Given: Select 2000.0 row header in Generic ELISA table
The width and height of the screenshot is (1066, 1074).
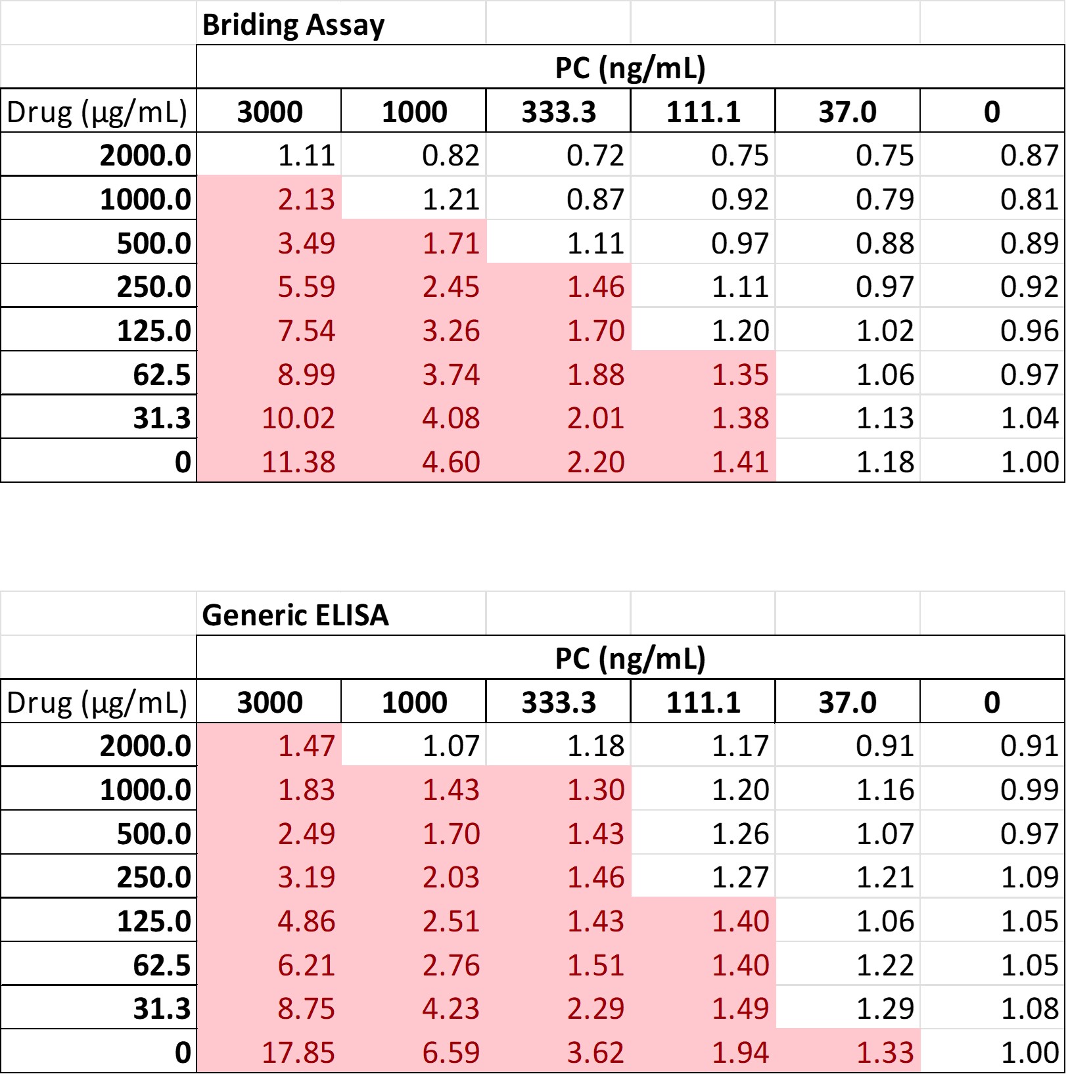Looking at the screenshot, I should pos(145,746).
